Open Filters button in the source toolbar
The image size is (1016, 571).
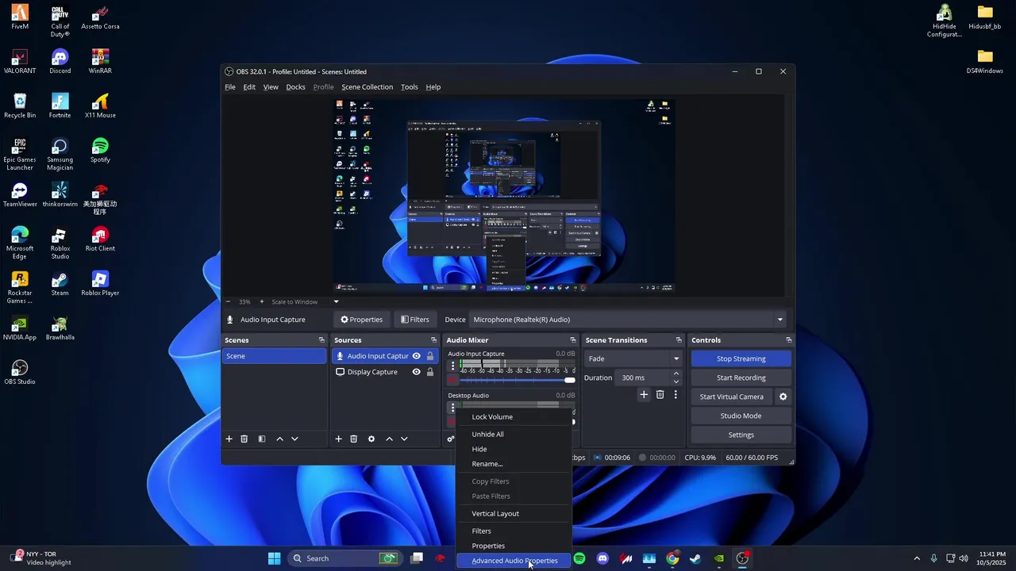415,320
